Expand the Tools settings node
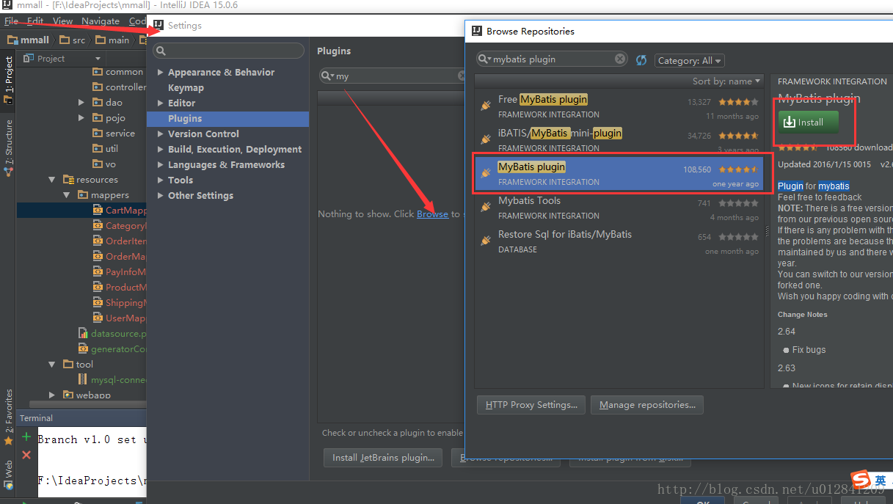The image size is (893, 504). 161,180
